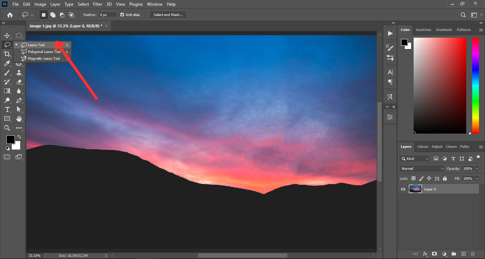Open the Lasso tool preset picker arrow

tap(32, 15)
